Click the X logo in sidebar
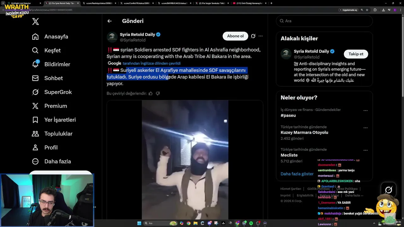404x227 pixels. click(36, 21)
